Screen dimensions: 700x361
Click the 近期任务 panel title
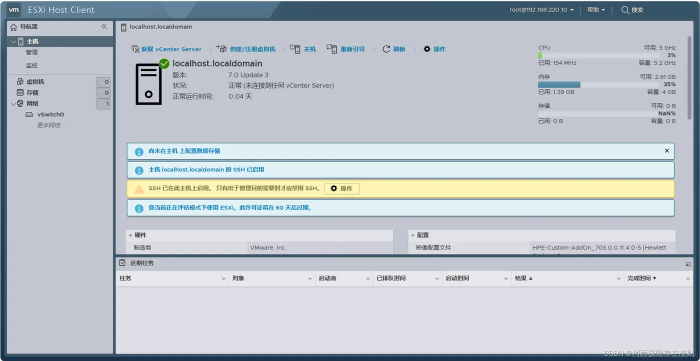142,263
